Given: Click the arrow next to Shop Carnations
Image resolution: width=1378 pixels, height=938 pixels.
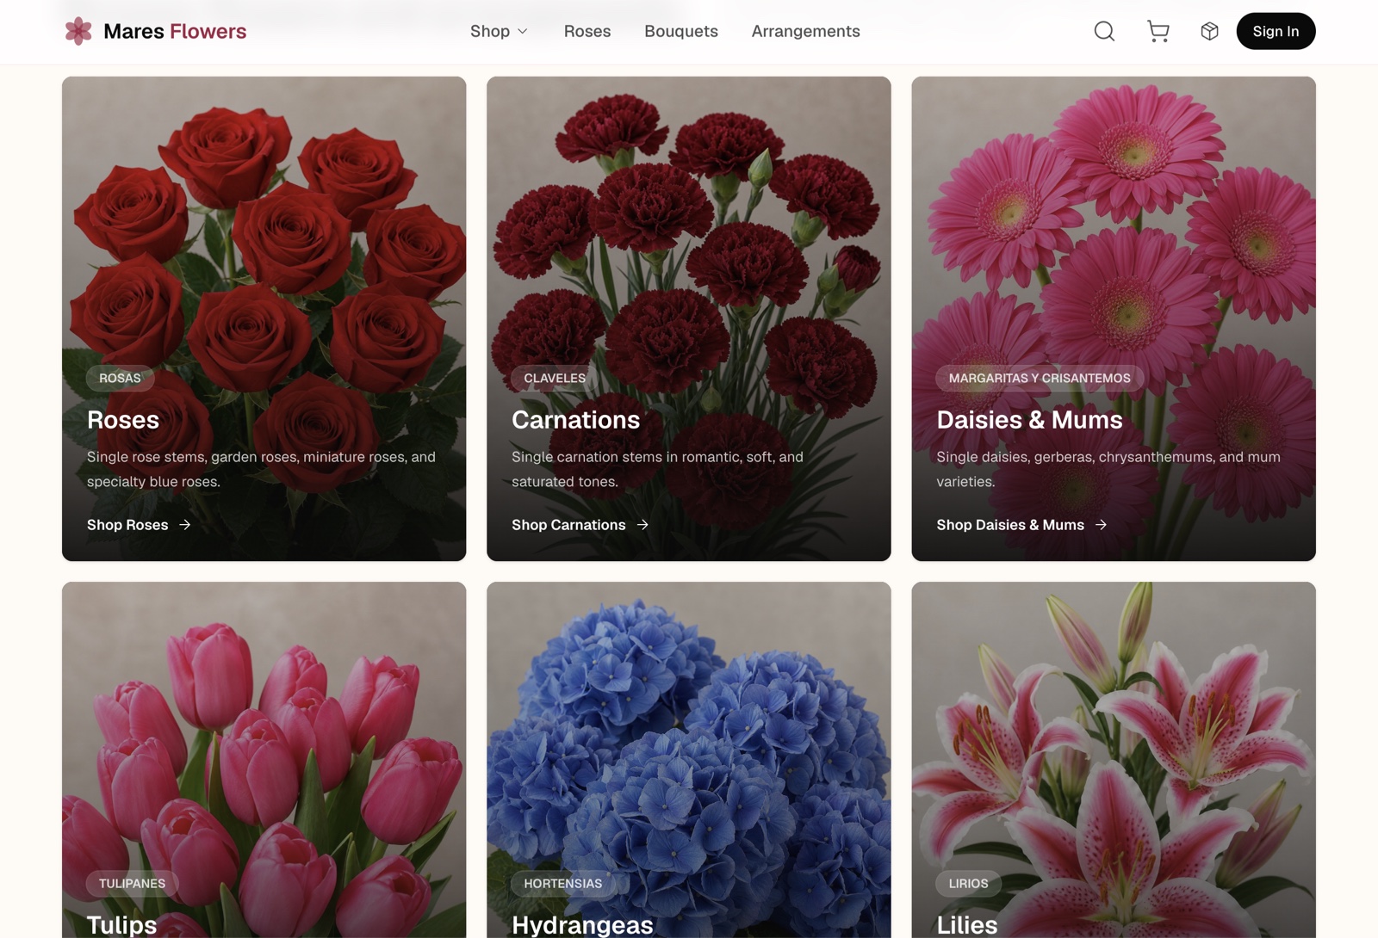Looking at the screenshot, I should coord(642,525).
